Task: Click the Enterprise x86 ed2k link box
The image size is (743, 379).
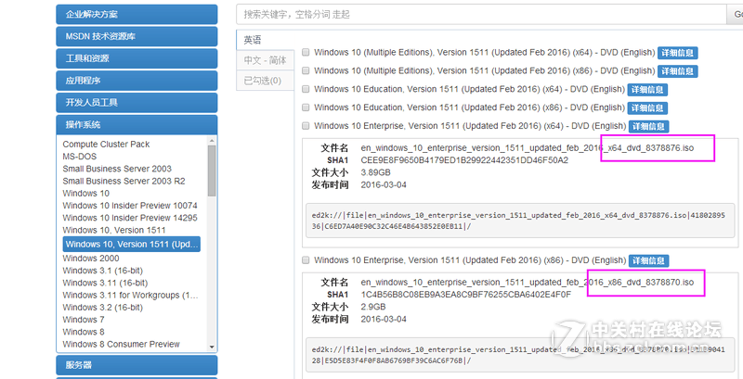Action: [x=520, y=355]
